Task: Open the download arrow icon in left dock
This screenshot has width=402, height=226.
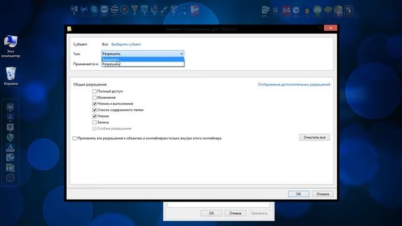Action: (10, 148)
